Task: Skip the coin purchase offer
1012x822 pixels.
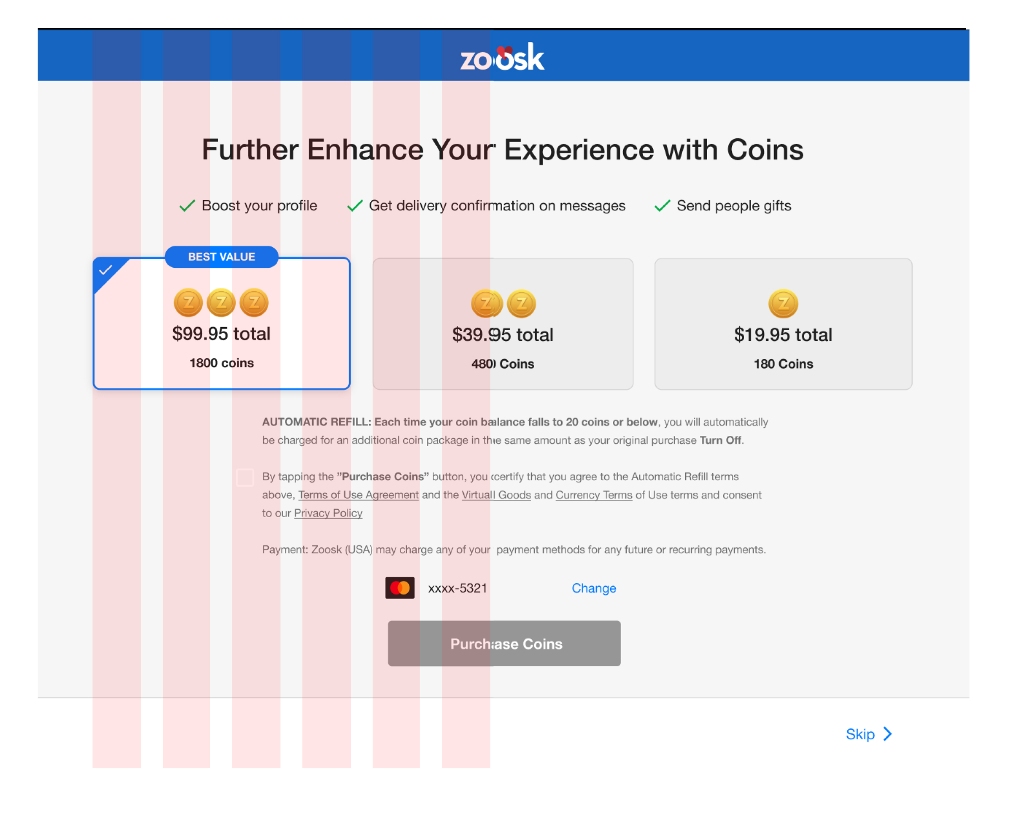Action: (860, 734)
